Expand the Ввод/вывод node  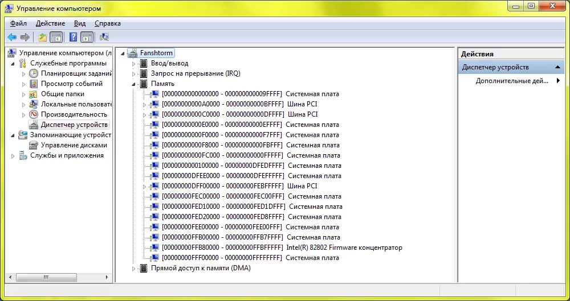[134, 64]
